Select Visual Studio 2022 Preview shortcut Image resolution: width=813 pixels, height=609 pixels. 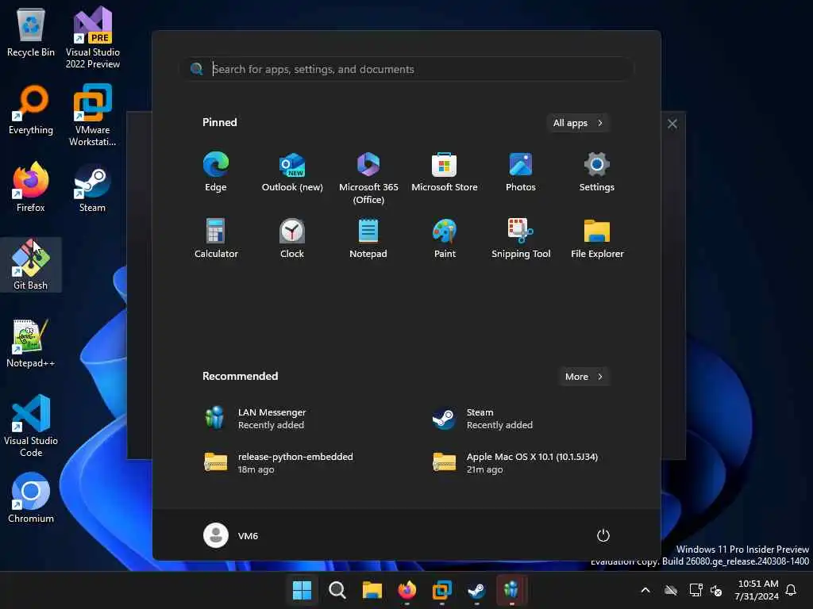point(93,37)
